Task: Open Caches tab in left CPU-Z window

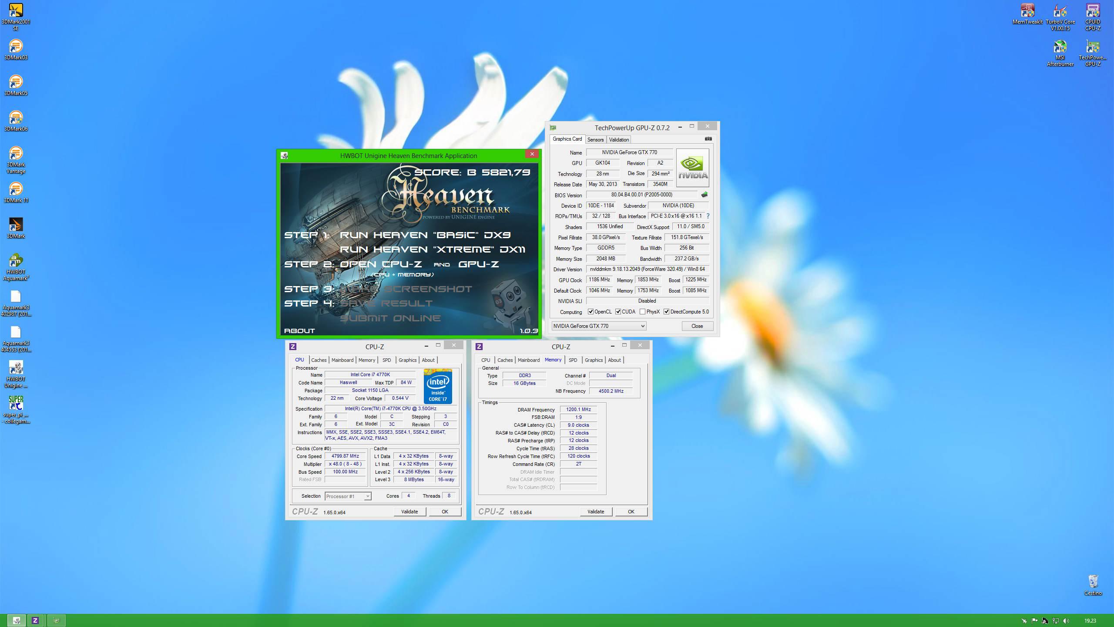Action: click(x=319, y=360)
